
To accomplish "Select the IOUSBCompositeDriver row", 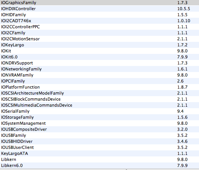I will pyautogui.click(x=99, y=129).
